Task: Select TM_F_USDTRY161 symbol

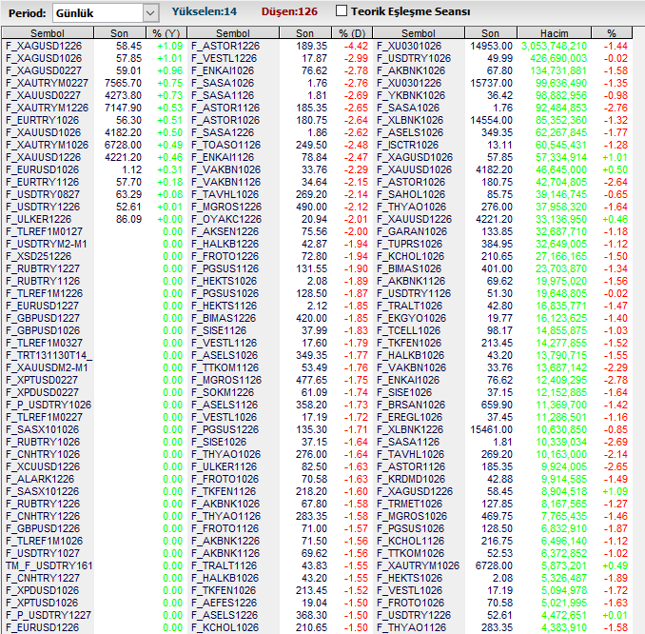Action: pyautogui.click(x=49, y=565)
